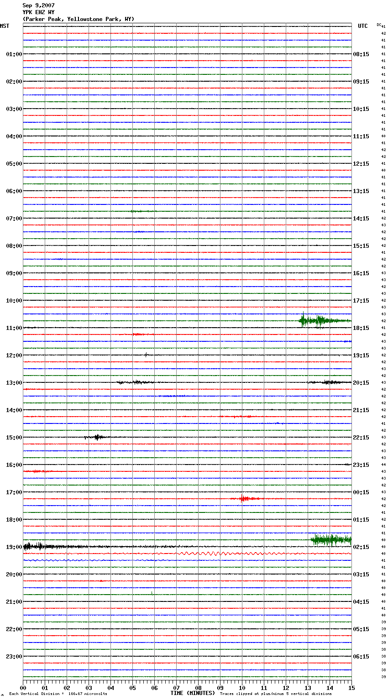Click the 06:15 UTC time label

point(361,657)
